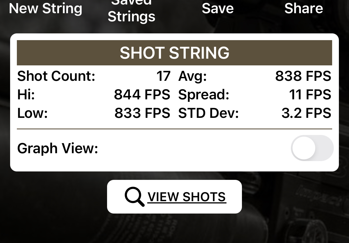Screen dimensions: 349x243
Task: Click the 838 FPS average value
Action: (303, 76)
